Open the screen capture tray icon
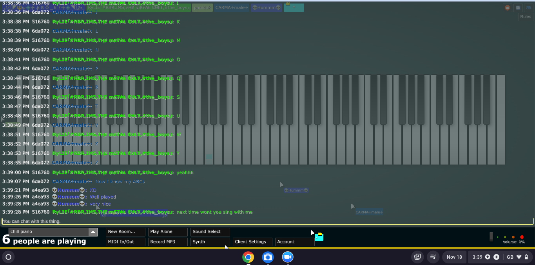Screen dimensions: 535x265 point(417,257)
